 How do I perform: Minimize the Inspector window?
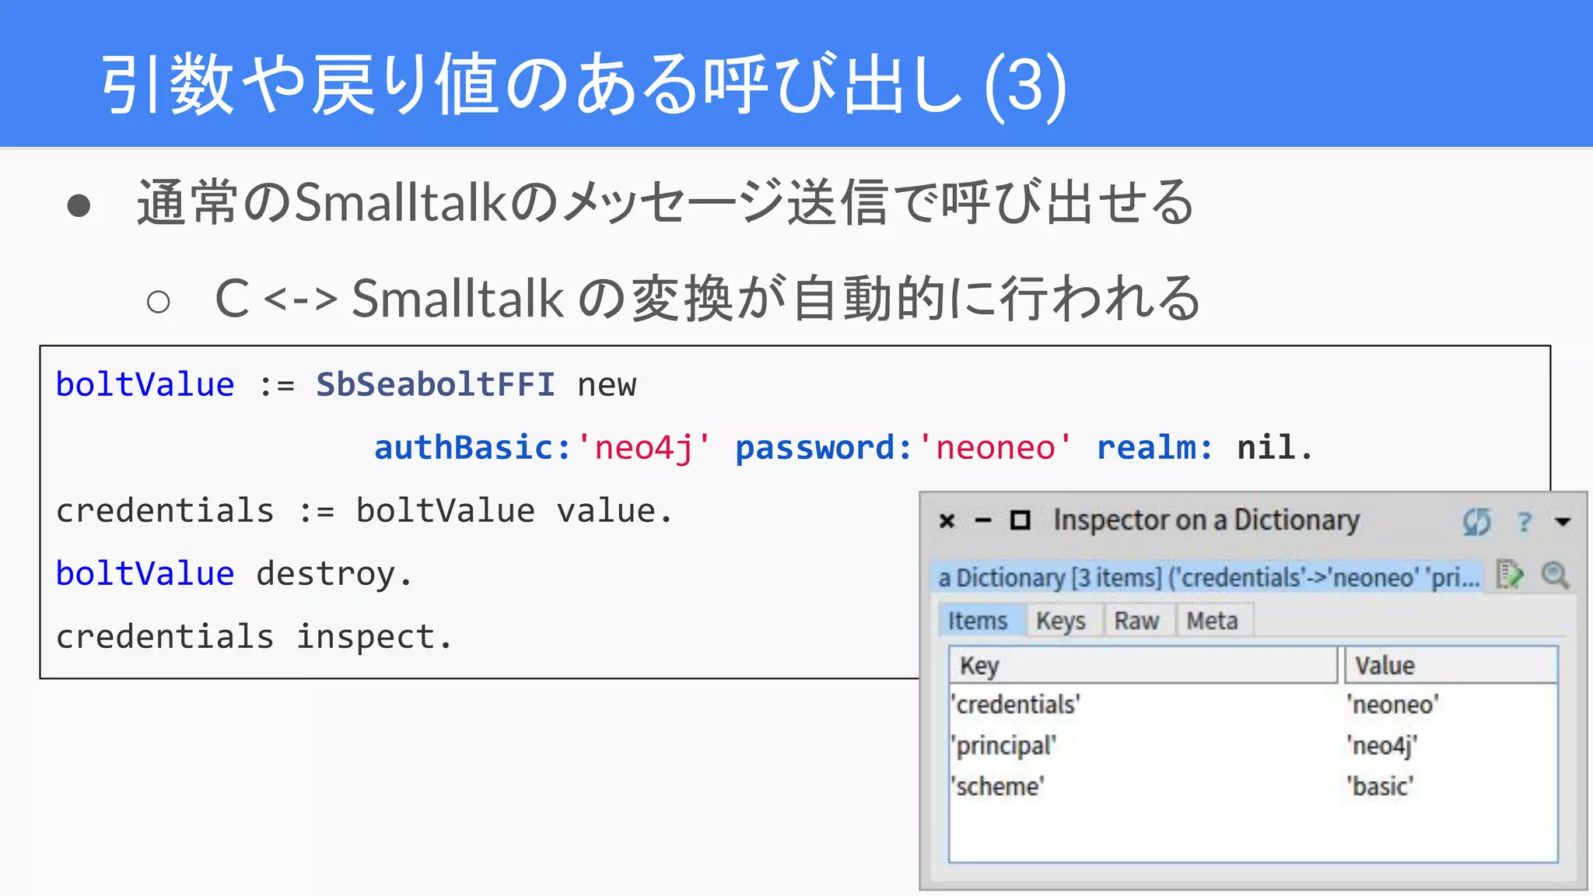[x=983, y=520]
